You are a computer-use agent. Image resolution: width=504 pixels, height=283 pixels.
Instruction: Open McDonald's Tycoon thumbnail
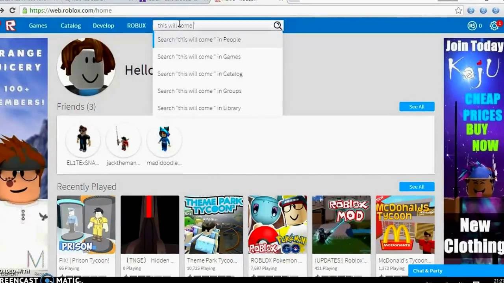pos(405,225)
